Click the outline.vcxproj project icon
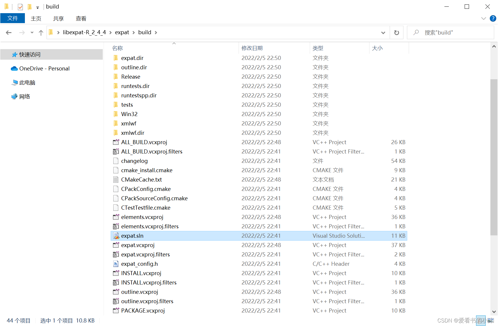This screenshot has height=326, width=498. [116, 292]
